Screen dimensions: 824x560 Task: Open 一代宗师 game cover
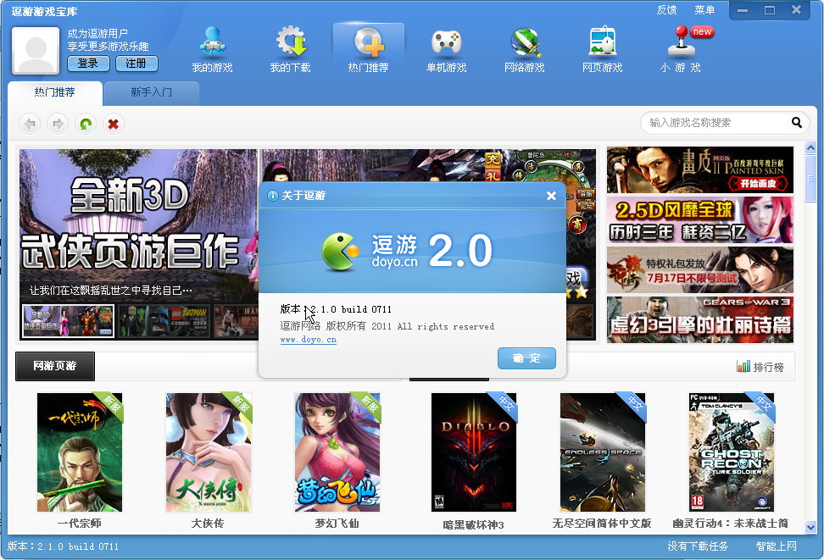point(80,452)
